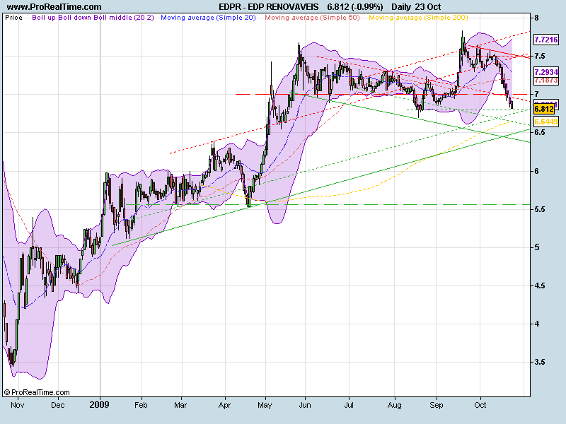This screenshot has height=424, width=566.
Task: Click the Price legend label
Action: [x=13, y=18]
